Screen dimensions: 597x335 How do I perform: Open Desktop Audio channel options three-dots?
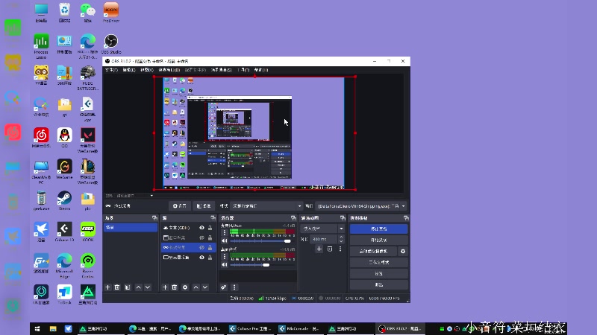[225, 257]
